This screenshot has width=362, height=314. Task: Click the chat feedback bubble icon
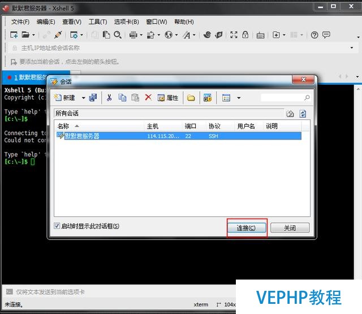326,35
